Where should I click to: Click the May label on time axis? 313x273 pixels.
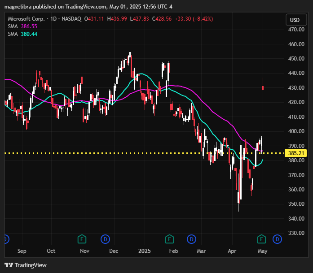[x=263, y=251]
